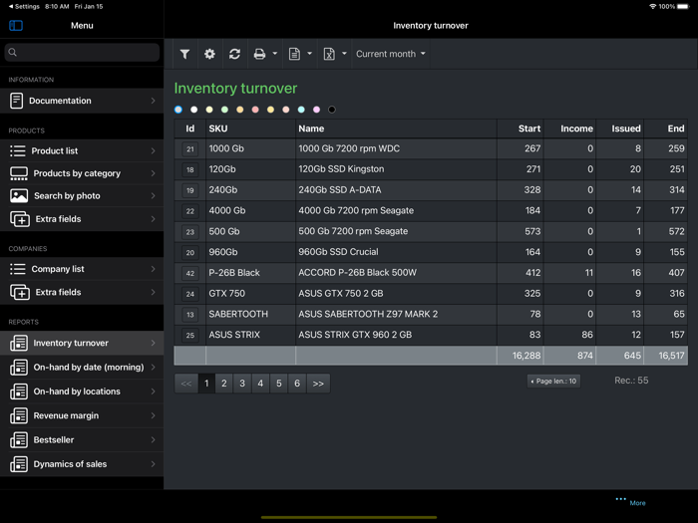The height and width of the screenshot is (523, 698).
Task: Select page 1 in pagination
Action: (206, 384)
